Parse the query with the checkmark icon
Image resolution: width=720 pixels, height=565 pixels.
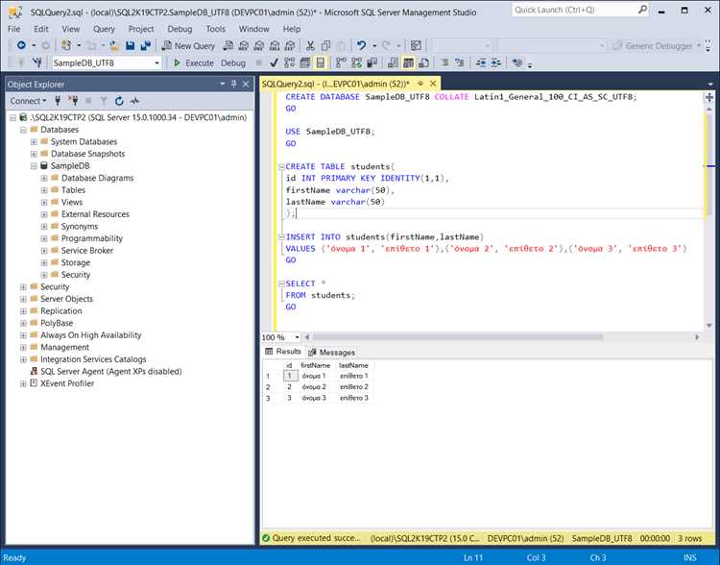tap(275, 62)
